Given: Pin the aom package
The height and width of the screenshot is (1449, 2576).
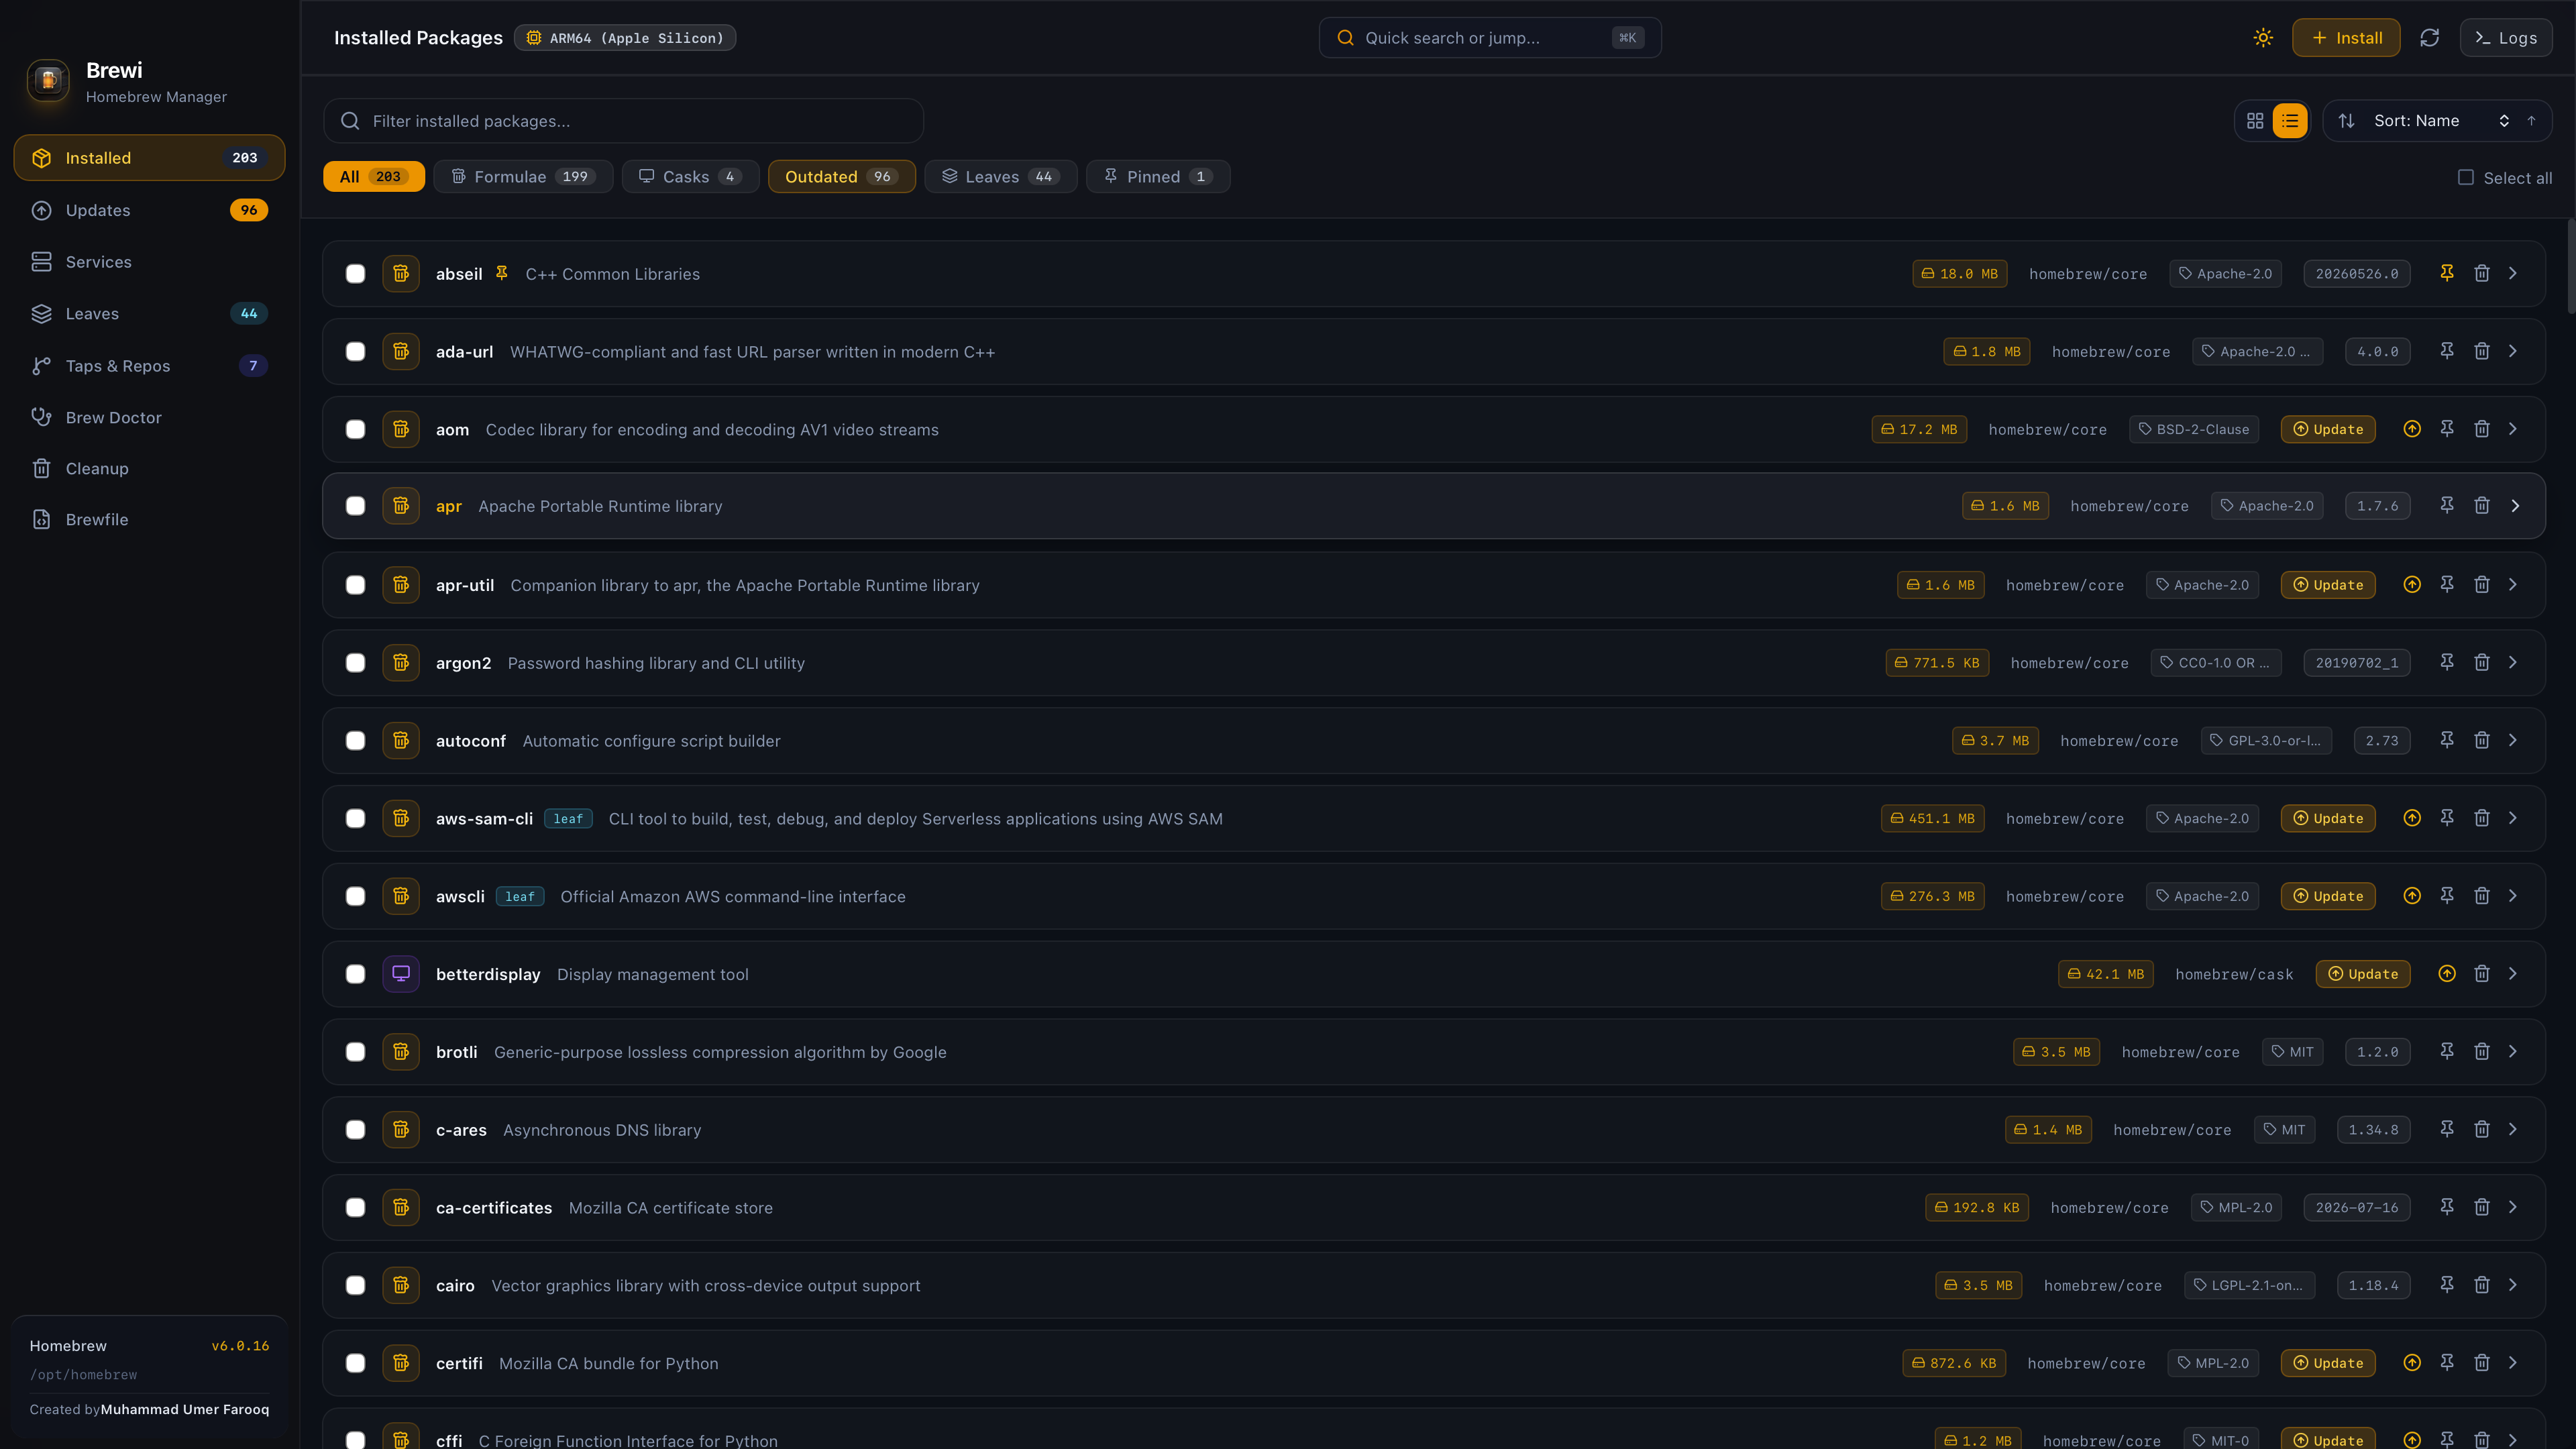Looking at the screenshot, I should pyautogui.click(x=2447, y=429).
